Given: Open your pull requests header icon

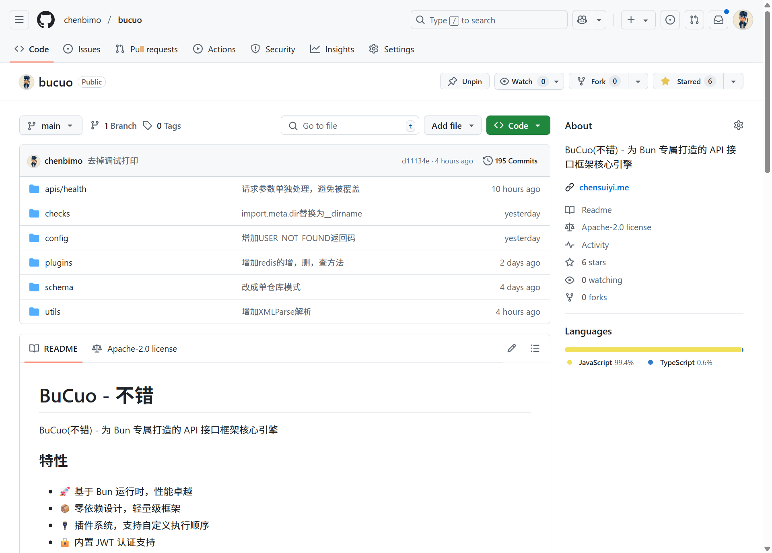Looking at the screenshot, I should pos(694,20).
